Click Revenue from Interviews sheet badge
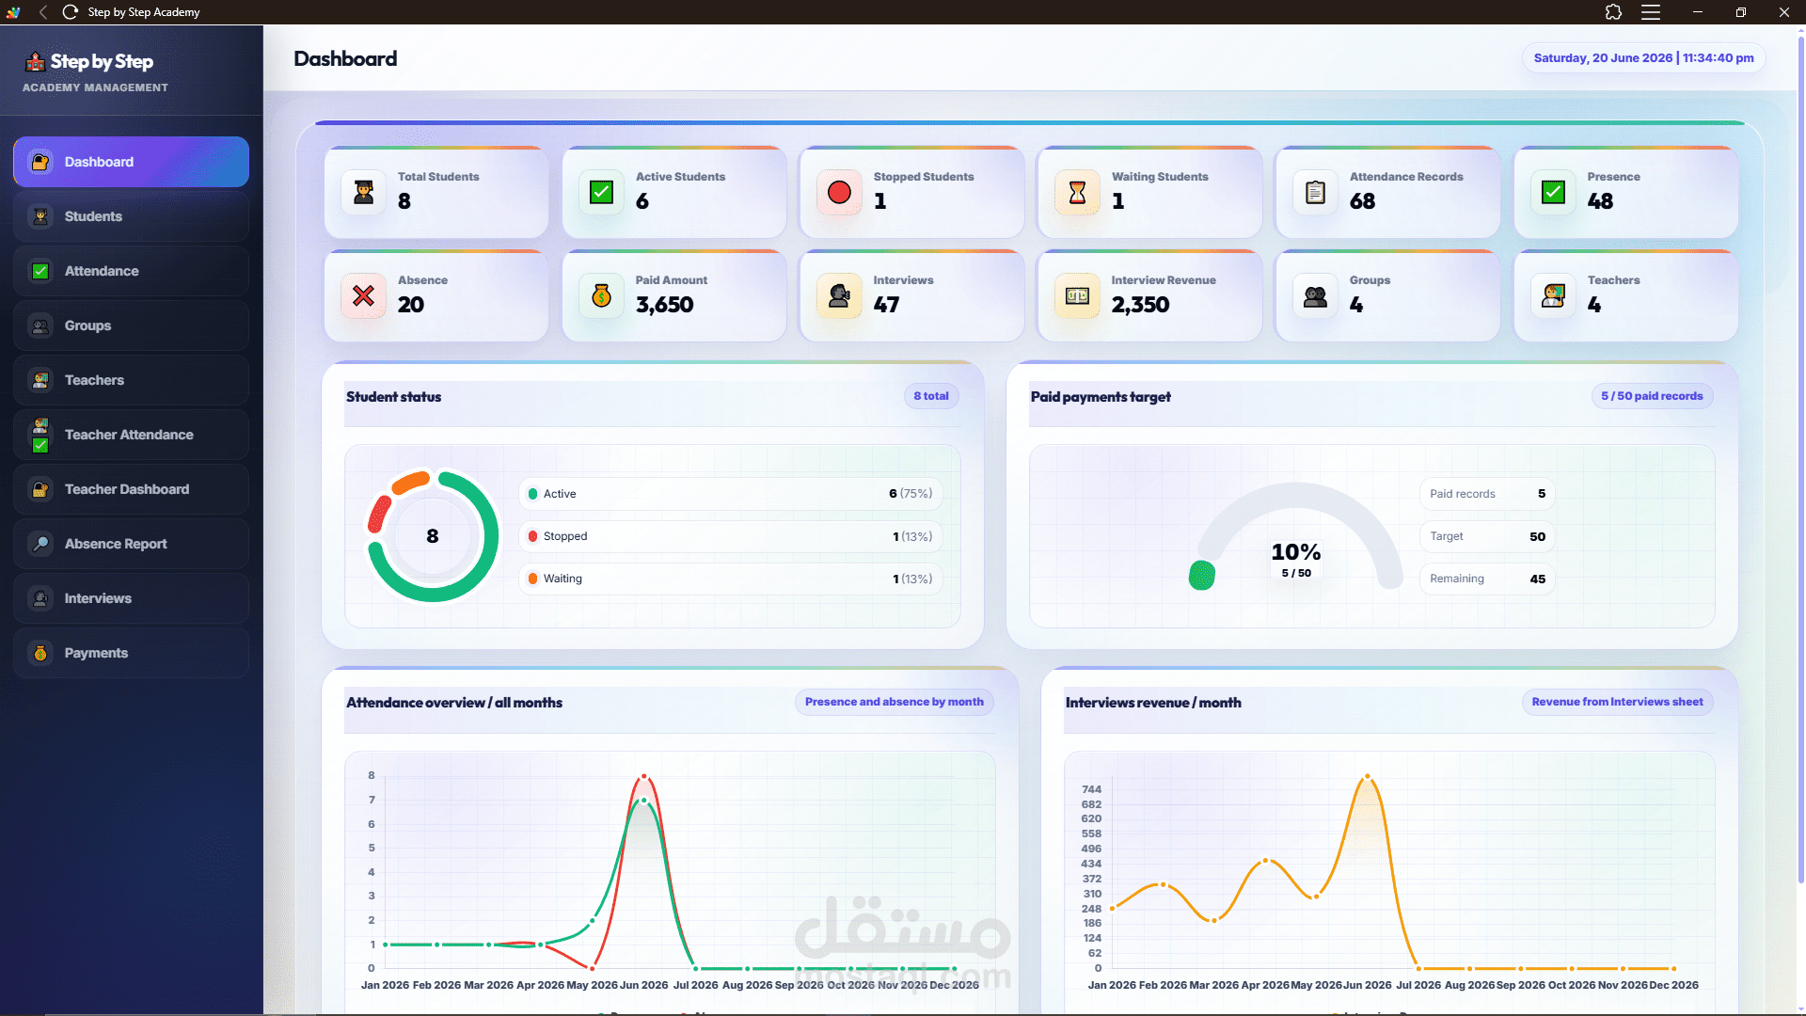 tap(1617, 702)
